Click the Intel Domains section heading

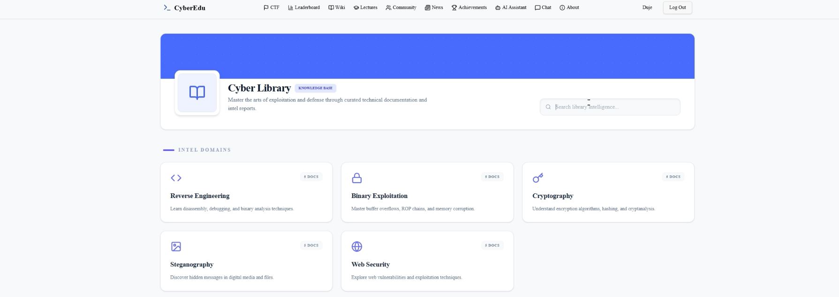point(204,150)
